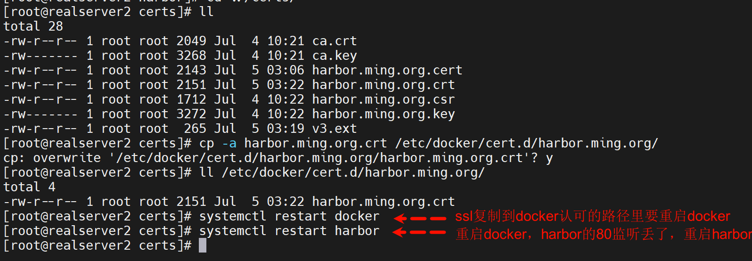Click the harbor.ming.org.csr filename

click(x=383, y=99)
